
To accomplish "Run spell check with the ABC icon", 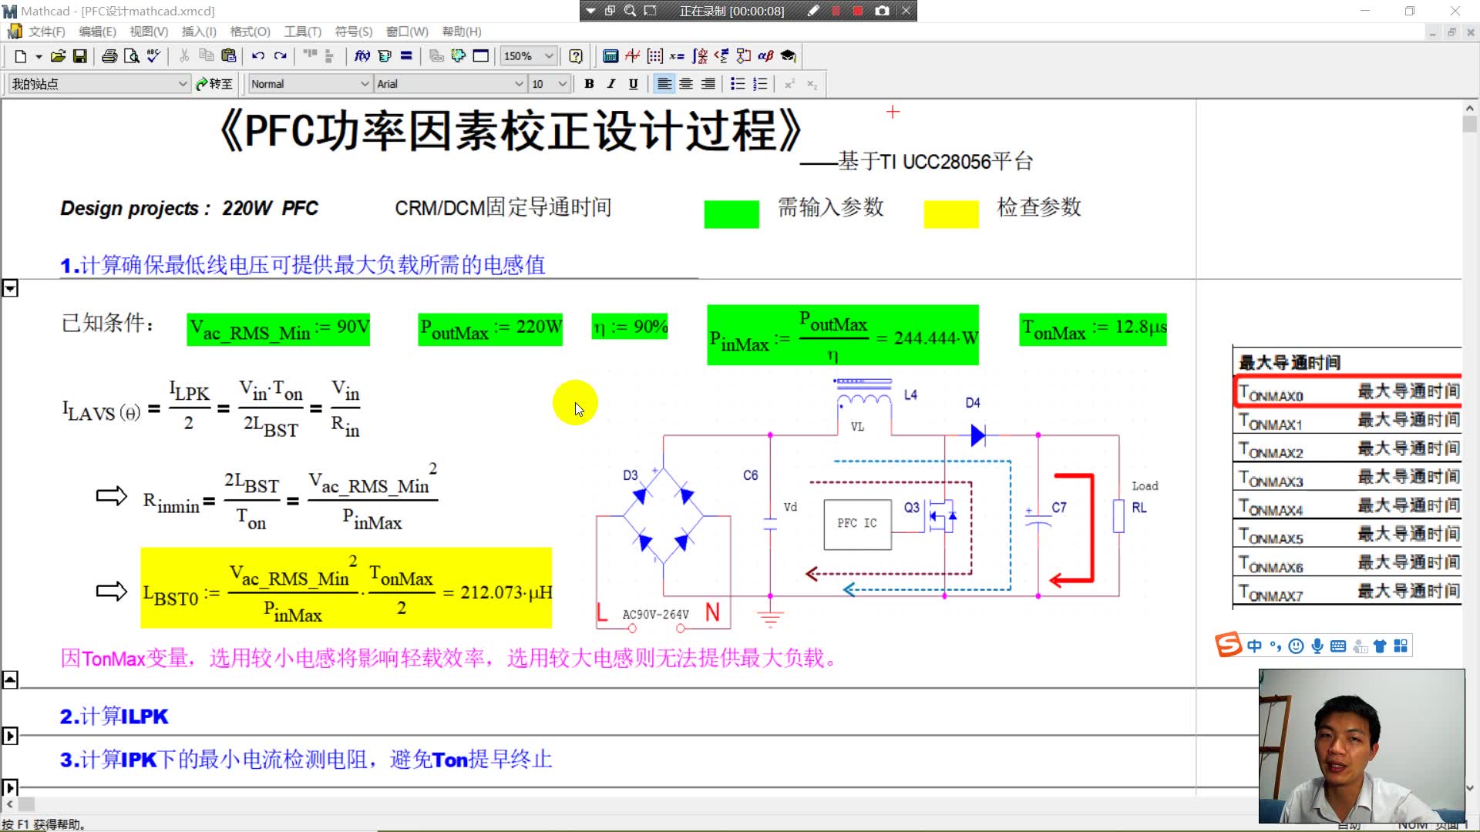I will coord(153,55).
